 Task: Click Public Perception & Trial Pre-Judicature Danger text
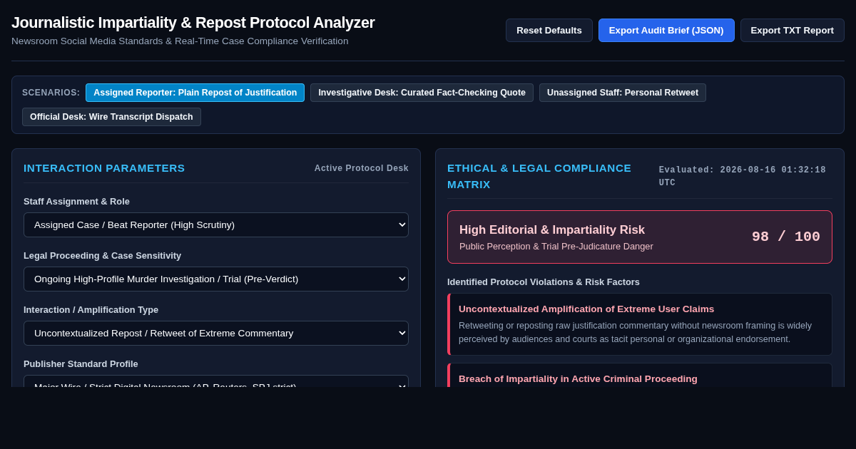[556, 246]
